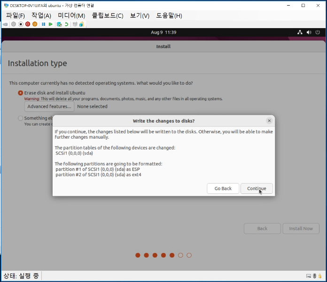Click the Back button in installer

click(262, 229)
